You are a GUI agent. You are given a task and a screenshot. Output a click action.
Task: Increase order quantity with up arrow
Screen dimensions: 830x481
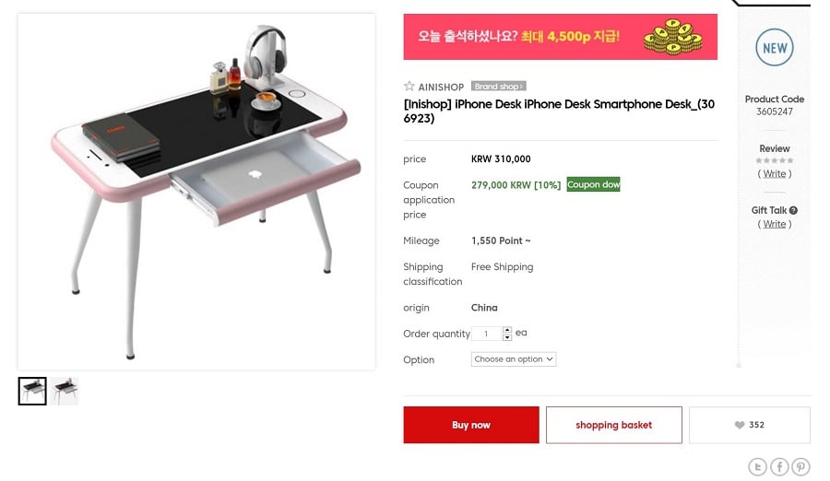(507, 330)
